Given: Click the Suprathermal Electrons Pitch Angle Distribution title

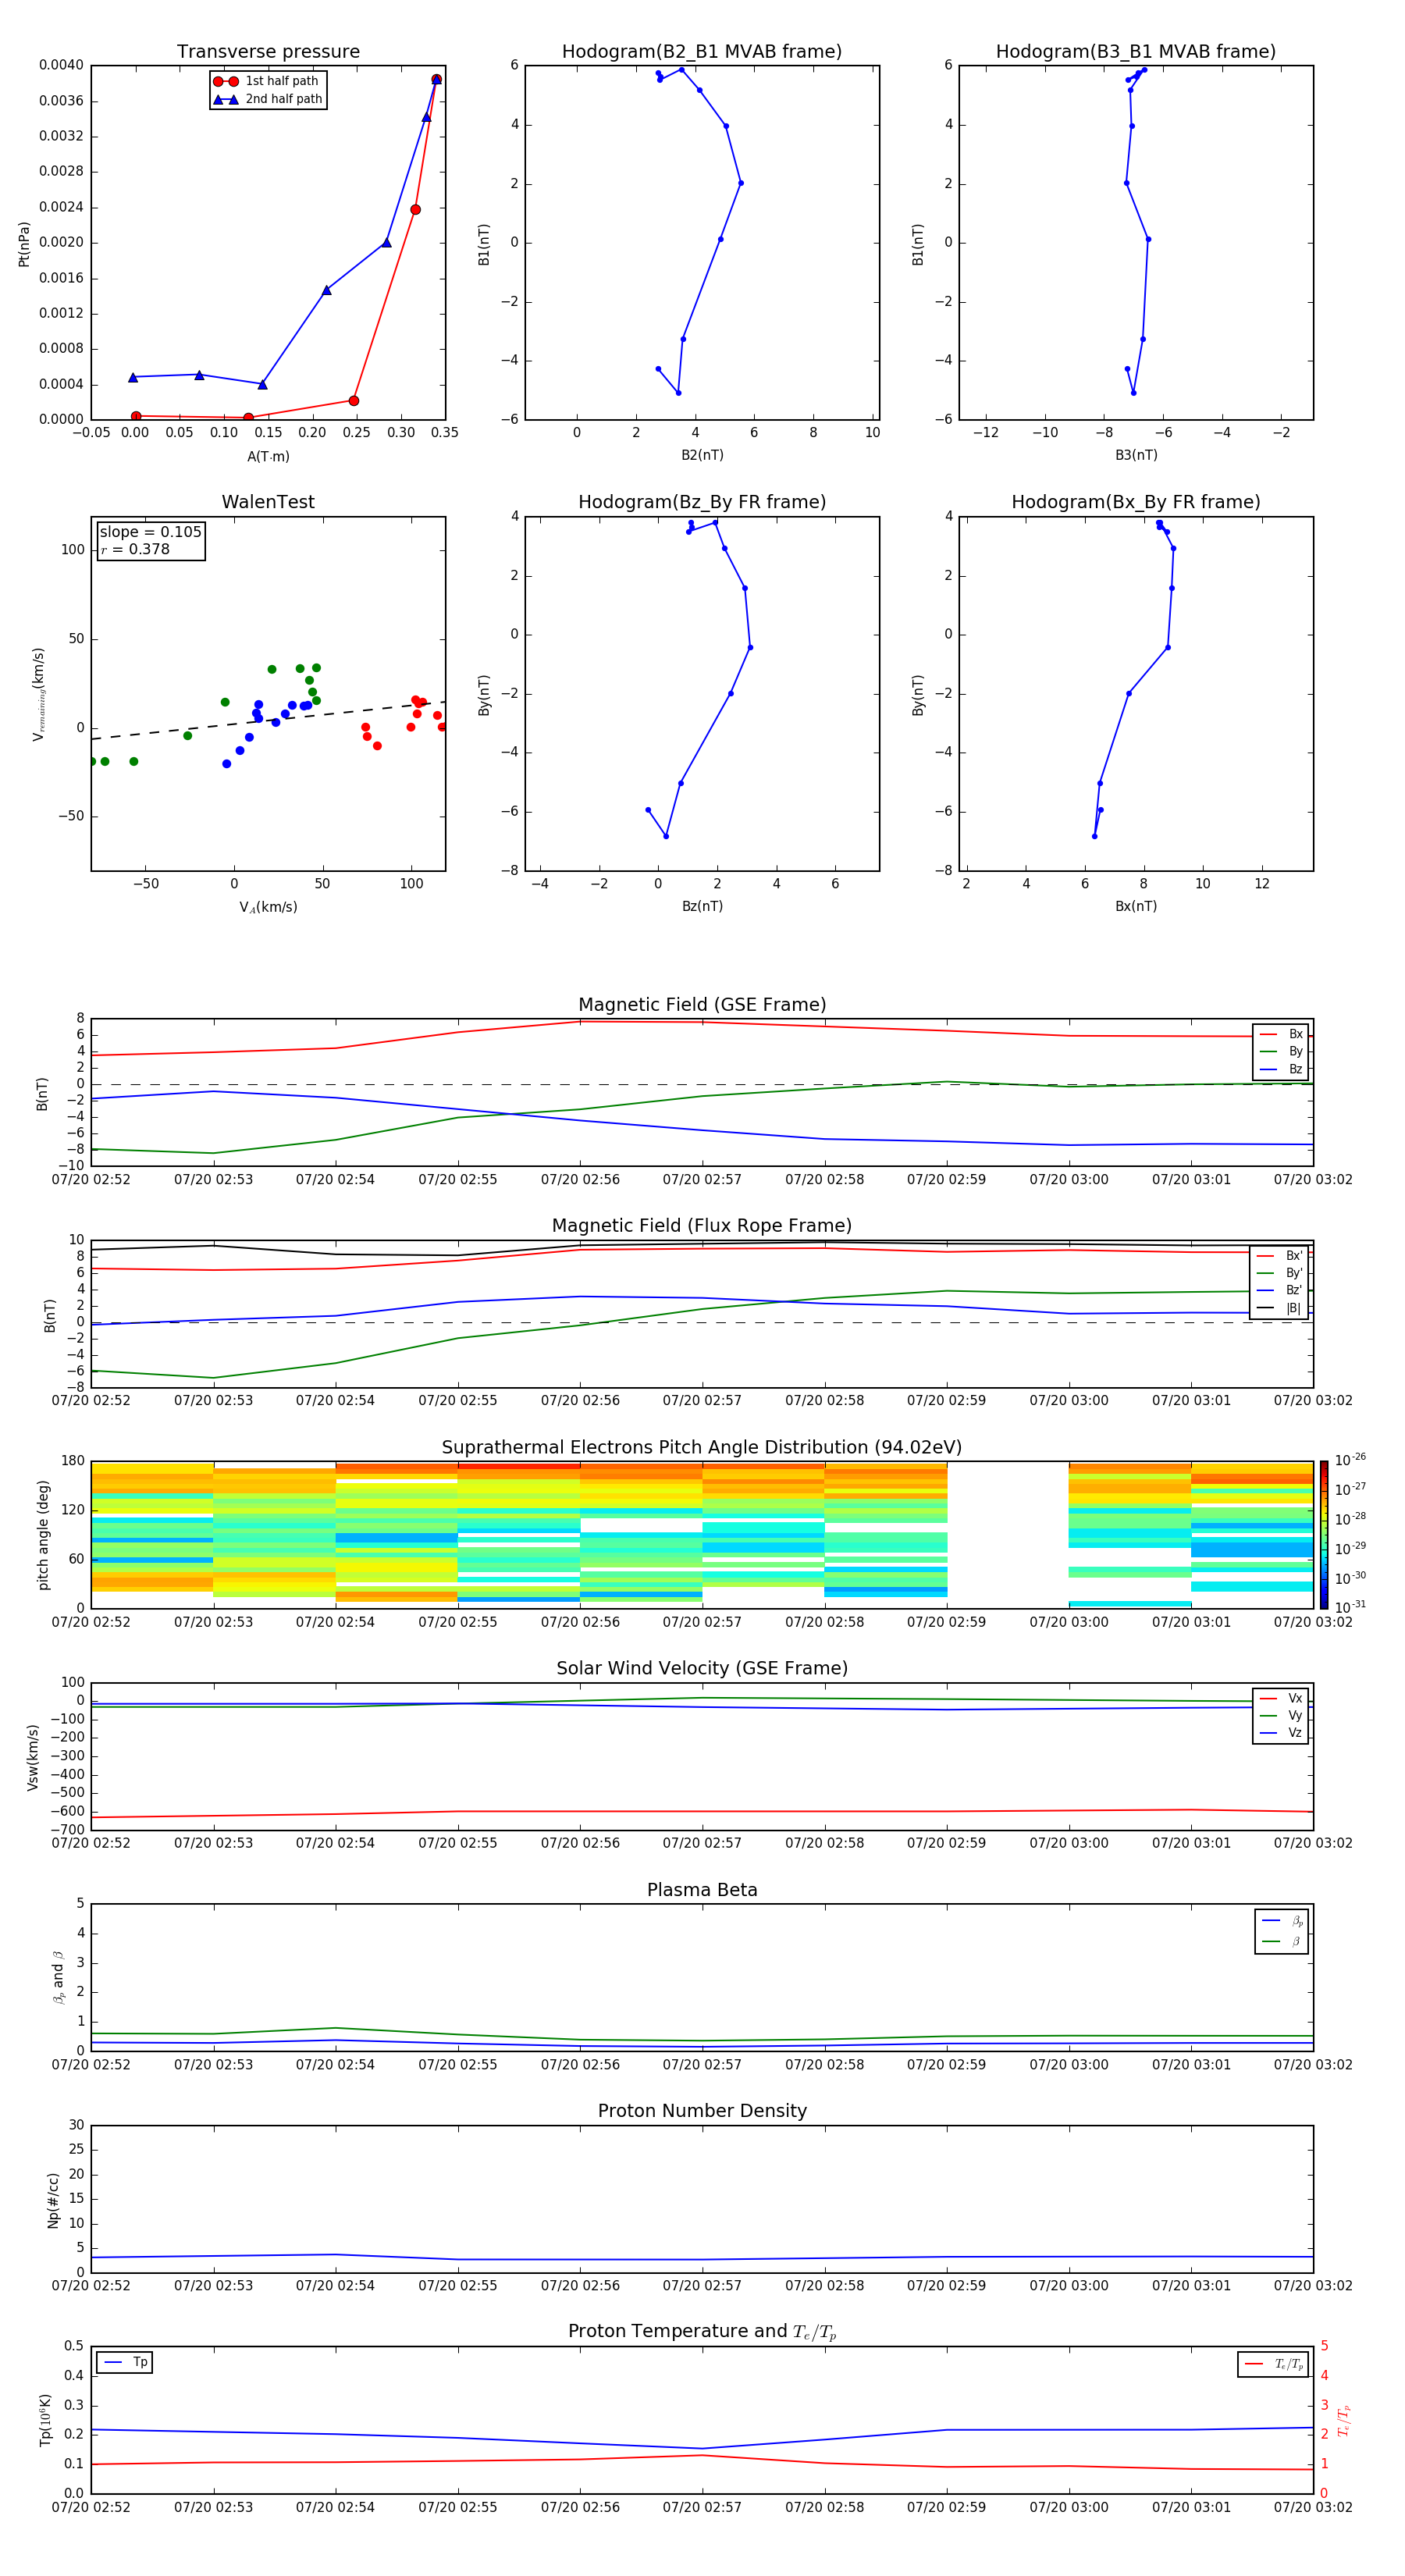Looking at the screenshot, I should [702, 1448].
